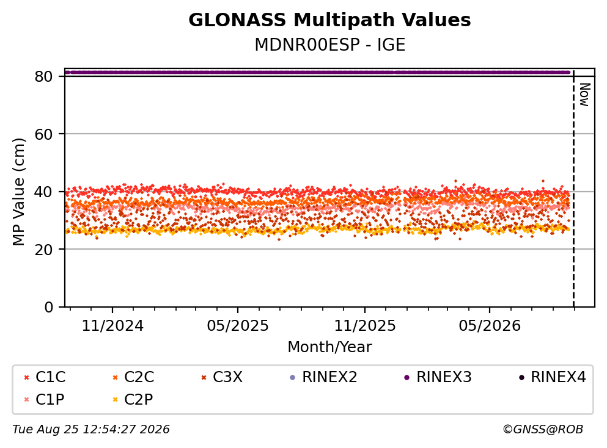
Task: Click the C2P yellow legend marker
Action: [x=115, y=400]
